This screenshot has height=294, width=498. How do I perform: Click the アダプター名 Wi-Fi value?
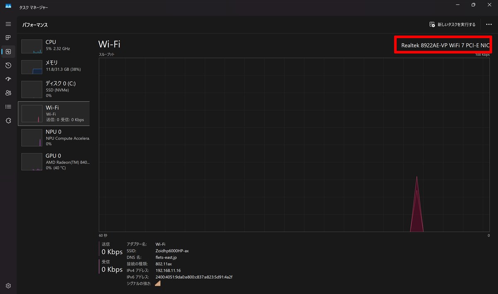[x=160, y=244]
